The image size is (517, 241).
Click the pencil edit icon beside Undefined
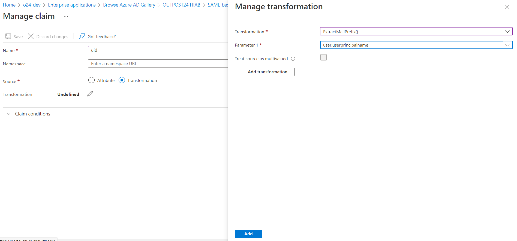(x=90, y=94)
